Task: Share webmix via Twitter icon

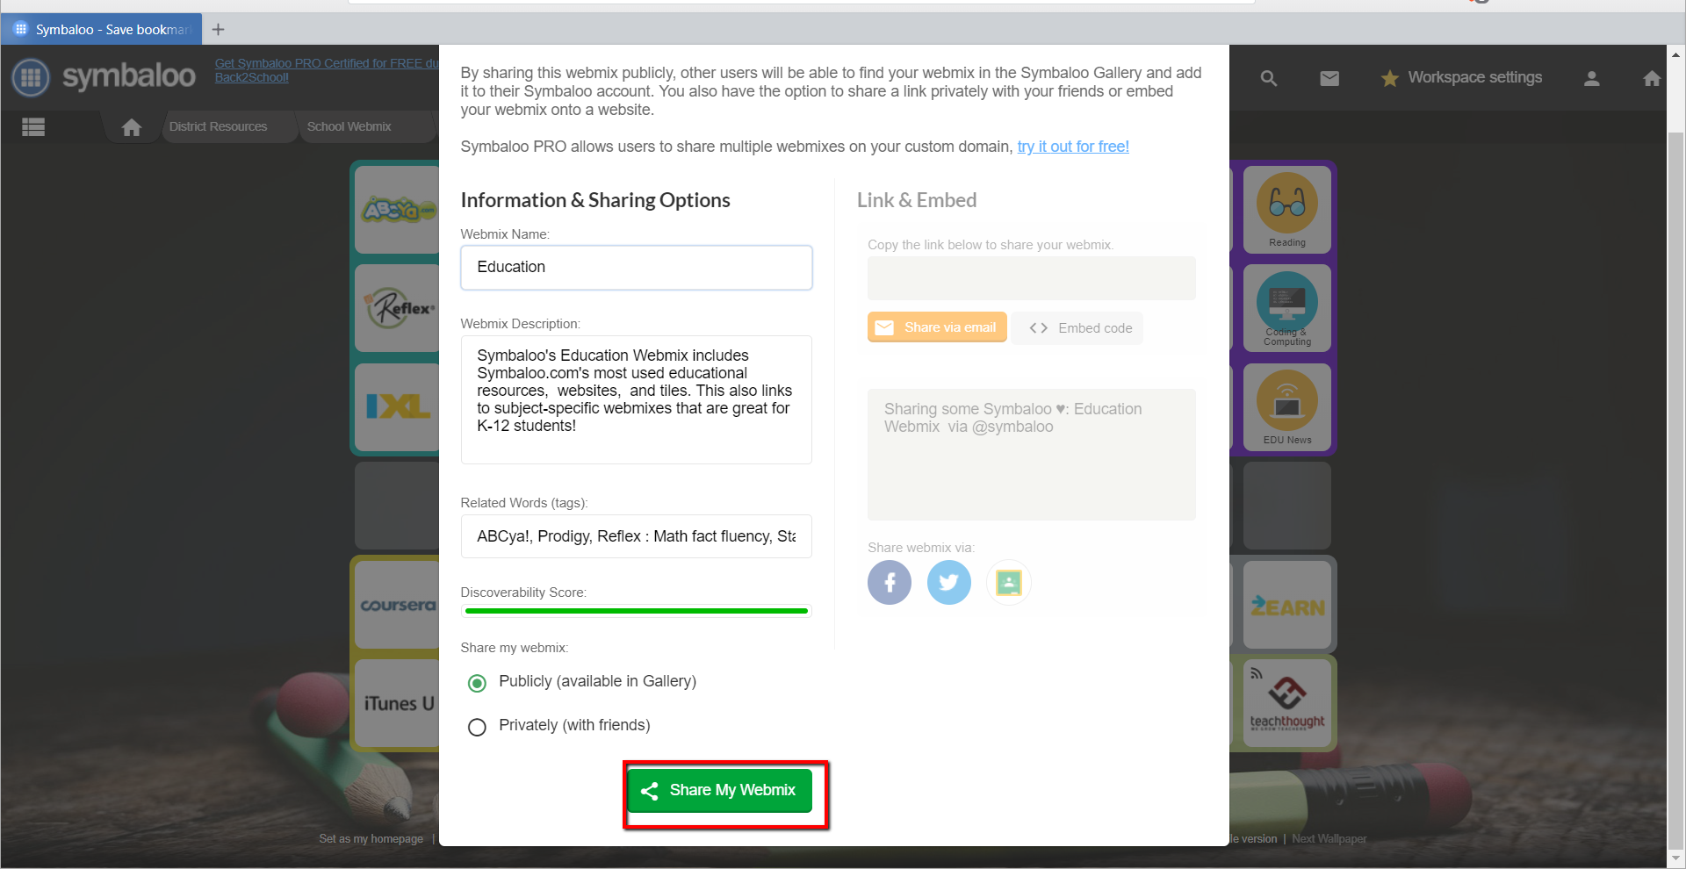Action: point(949,582)
